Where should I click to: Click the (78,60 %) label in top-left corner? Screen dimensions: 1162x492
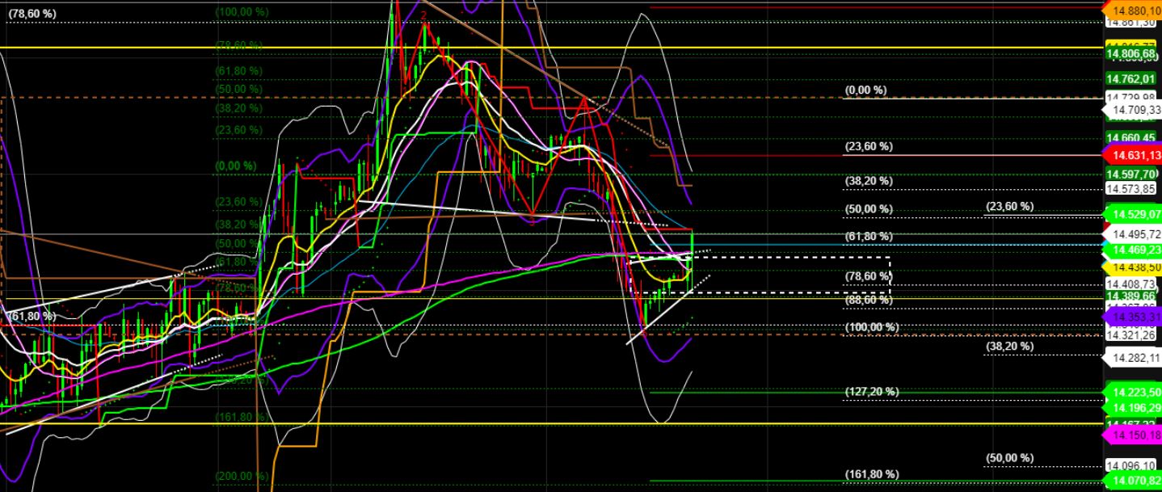pyautogui.click(x=32, y=12)
